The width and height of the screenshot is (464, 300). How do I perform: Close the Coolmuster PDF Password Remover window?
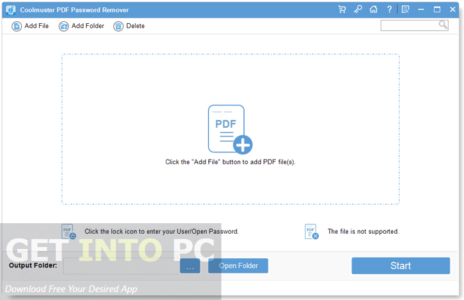pyautogui.click(x=453, y=9)
